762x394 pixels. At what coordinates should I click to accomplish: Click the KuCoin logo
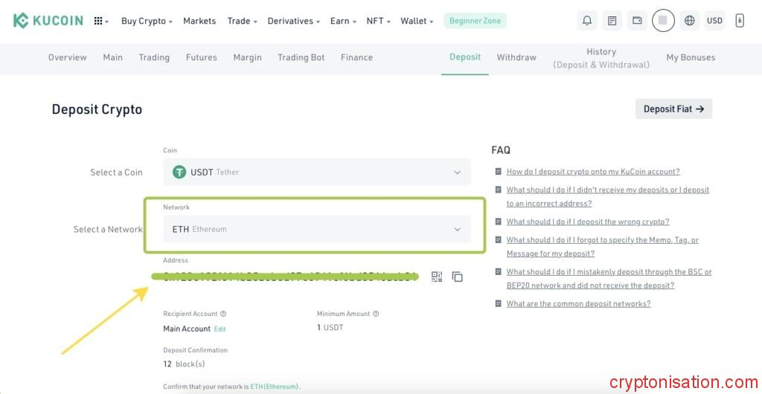pyautogui.click(x=48, y=21)
